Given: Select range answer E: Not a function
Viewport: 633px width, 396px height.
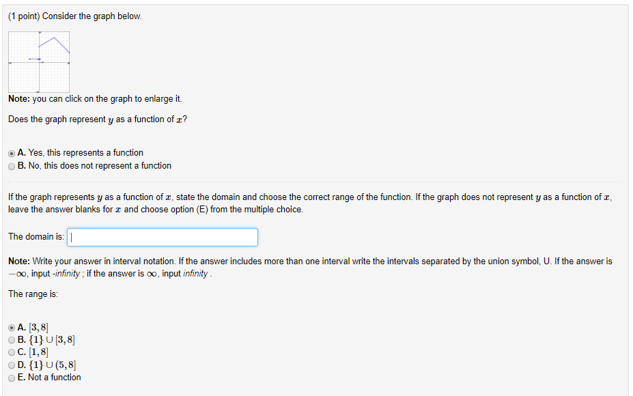Looking at the screenshot, I should click(12, 378).
